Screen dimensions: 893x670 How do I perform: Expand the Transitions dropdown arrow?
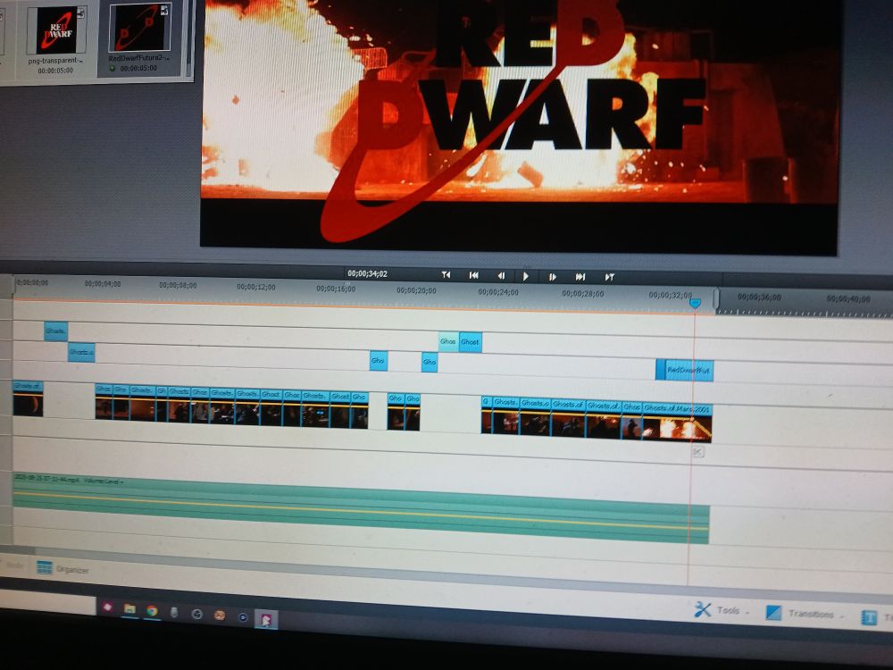click(x=842, y=616)
